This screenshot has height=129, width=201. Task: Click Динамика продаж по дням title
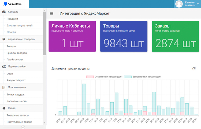(70, 69)
